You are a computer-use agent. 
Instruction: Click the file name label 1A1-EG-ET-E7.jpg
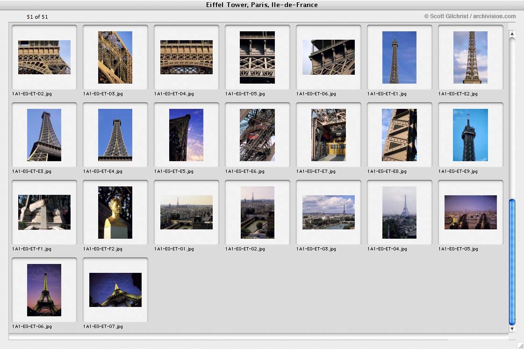[x=316, y=171]
